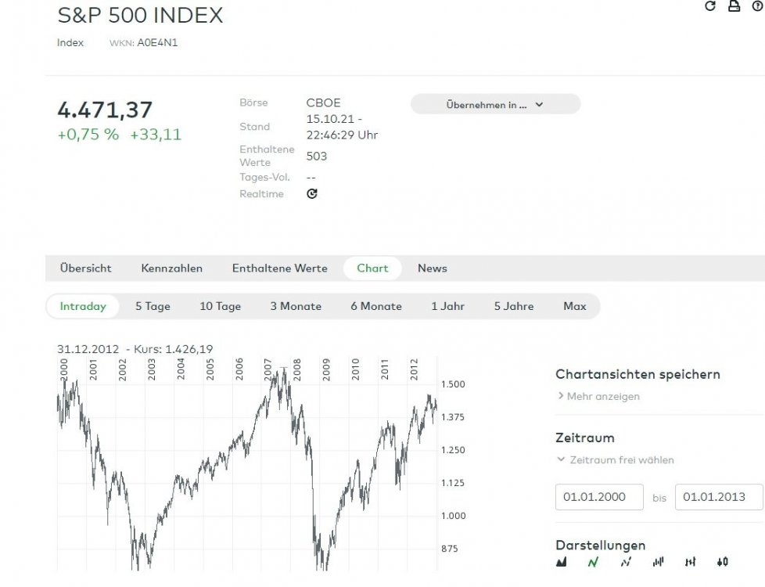This screenshot has height=587, width=765.
Task: Click the print icon
Action: click(x=734, y=6)
